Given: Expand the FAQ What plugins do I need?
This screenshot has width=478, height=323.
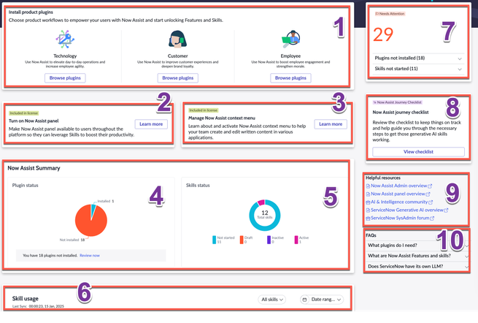Looking at the screenshot, I should 417,246.
